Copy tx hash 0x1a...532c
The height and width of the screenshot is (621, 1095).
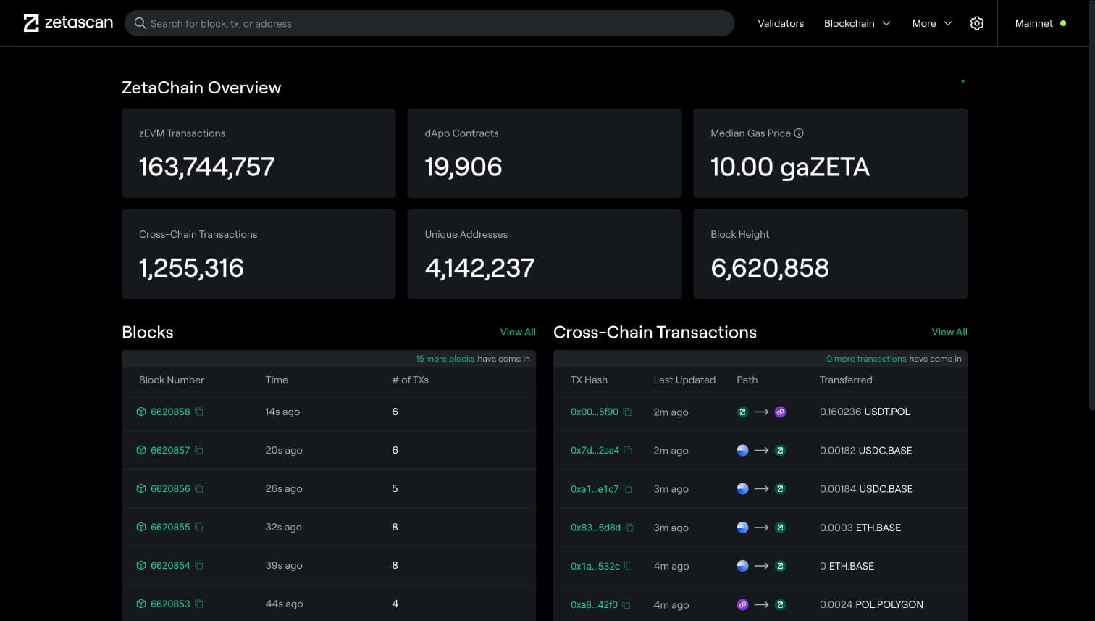[x=629, y=566]
